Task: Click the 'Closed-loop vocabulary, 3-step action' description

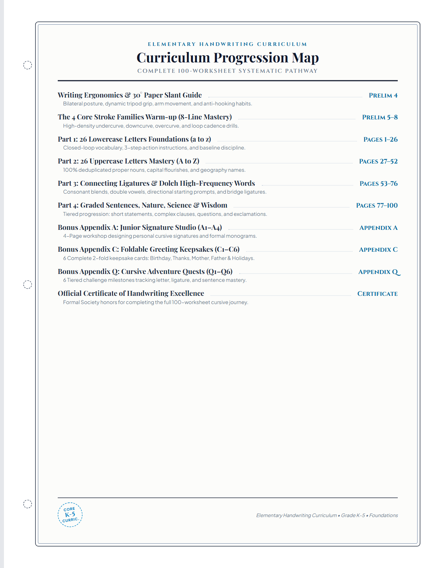Action: tap(154, 148)
